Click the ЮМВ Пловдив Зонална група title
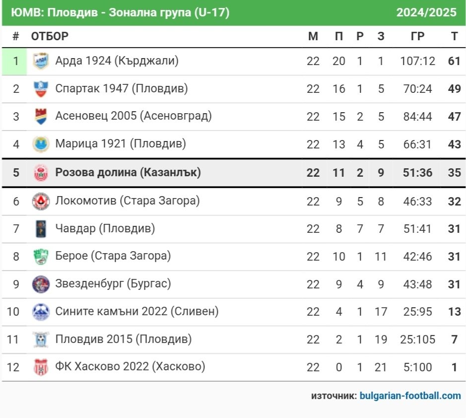Viewport: 466px width, 418px height. [120, 12]
